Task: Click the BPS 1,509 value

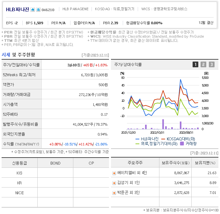Action: [34, 23]
